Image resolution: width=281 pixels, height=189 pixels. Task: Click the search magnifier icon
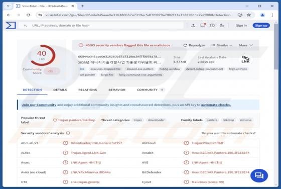pos(26,26)
